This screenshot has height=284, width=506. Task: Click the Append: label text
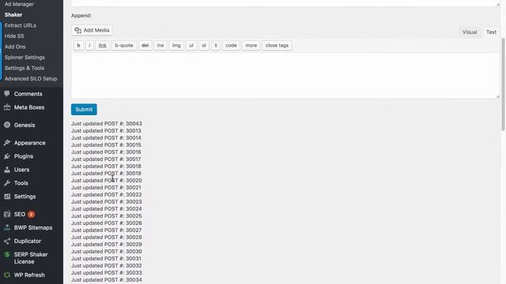point(81,16)
